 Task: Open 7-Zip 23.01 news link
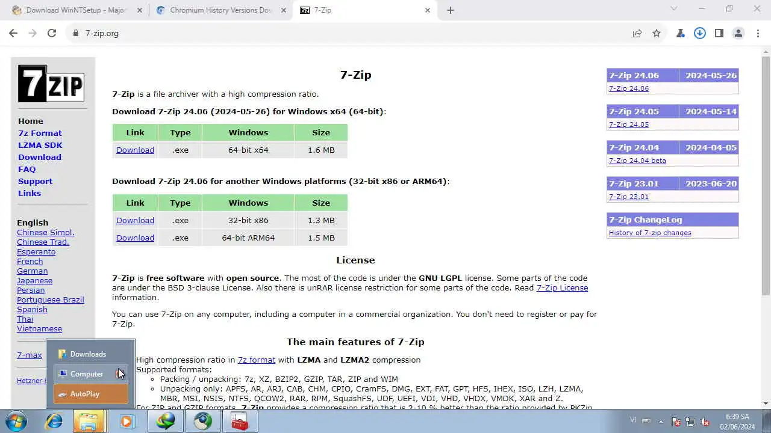tap(629, 197)
